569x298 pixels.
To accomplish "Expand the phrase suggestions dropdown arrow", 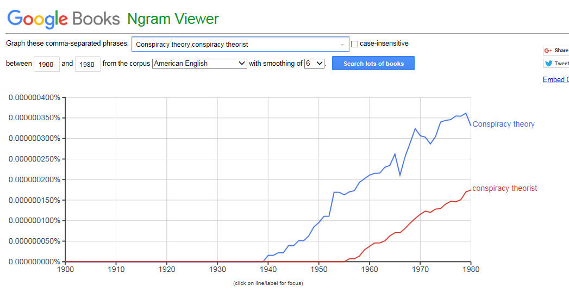I will 342,44.
